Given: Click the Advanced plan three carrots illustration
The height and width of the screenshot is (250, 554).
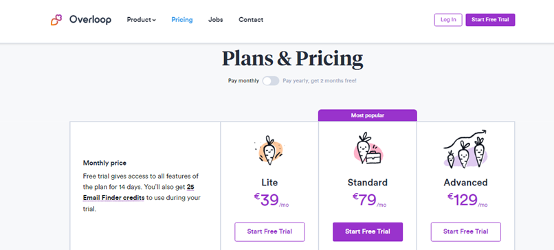Looking at the screenshot, I should tap(465, 148).
